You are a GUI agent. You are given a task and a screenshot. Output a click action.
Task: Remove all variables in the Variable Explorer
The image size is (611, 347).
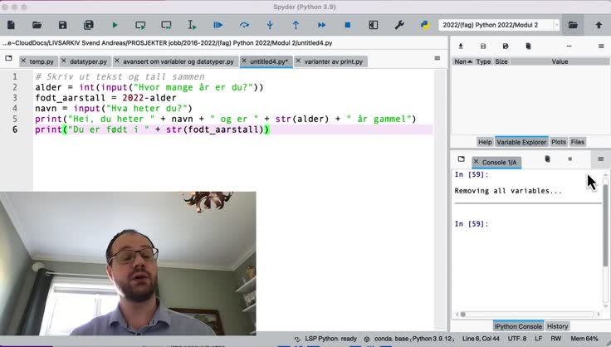[x=528, y=46]
